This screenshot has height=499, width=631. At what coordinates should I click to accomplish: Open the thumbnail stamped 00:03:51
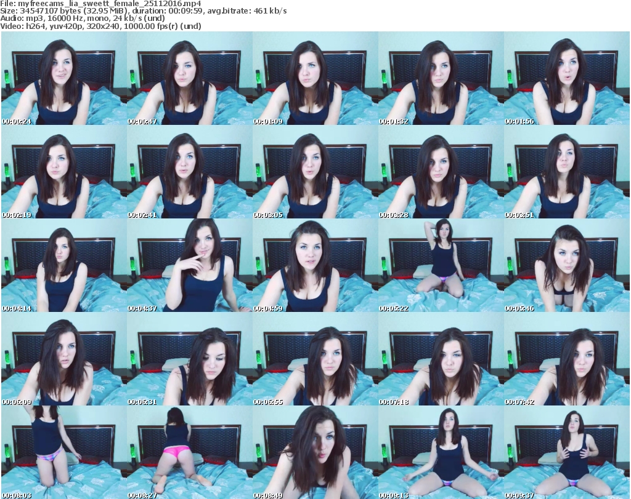coord(566,172)
